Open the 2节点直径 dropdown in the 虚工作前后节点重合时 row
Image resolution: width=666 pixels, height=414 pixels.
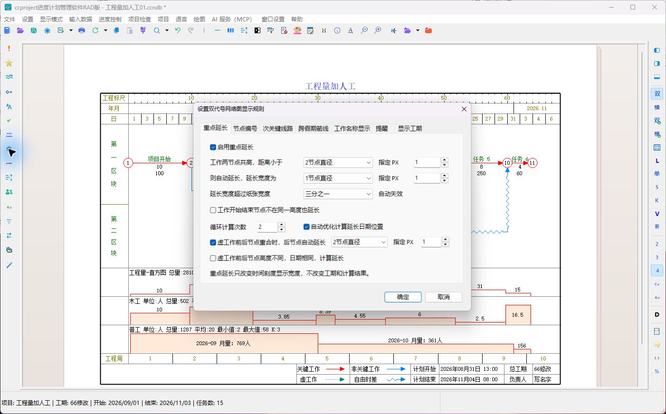tap(359, 242)
